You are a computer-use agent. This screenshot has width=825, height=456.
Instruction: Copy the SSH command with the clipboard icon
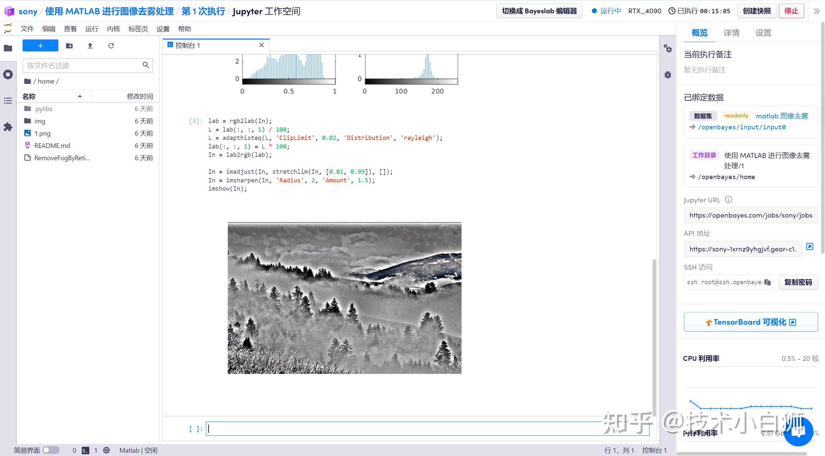point(767,282)
